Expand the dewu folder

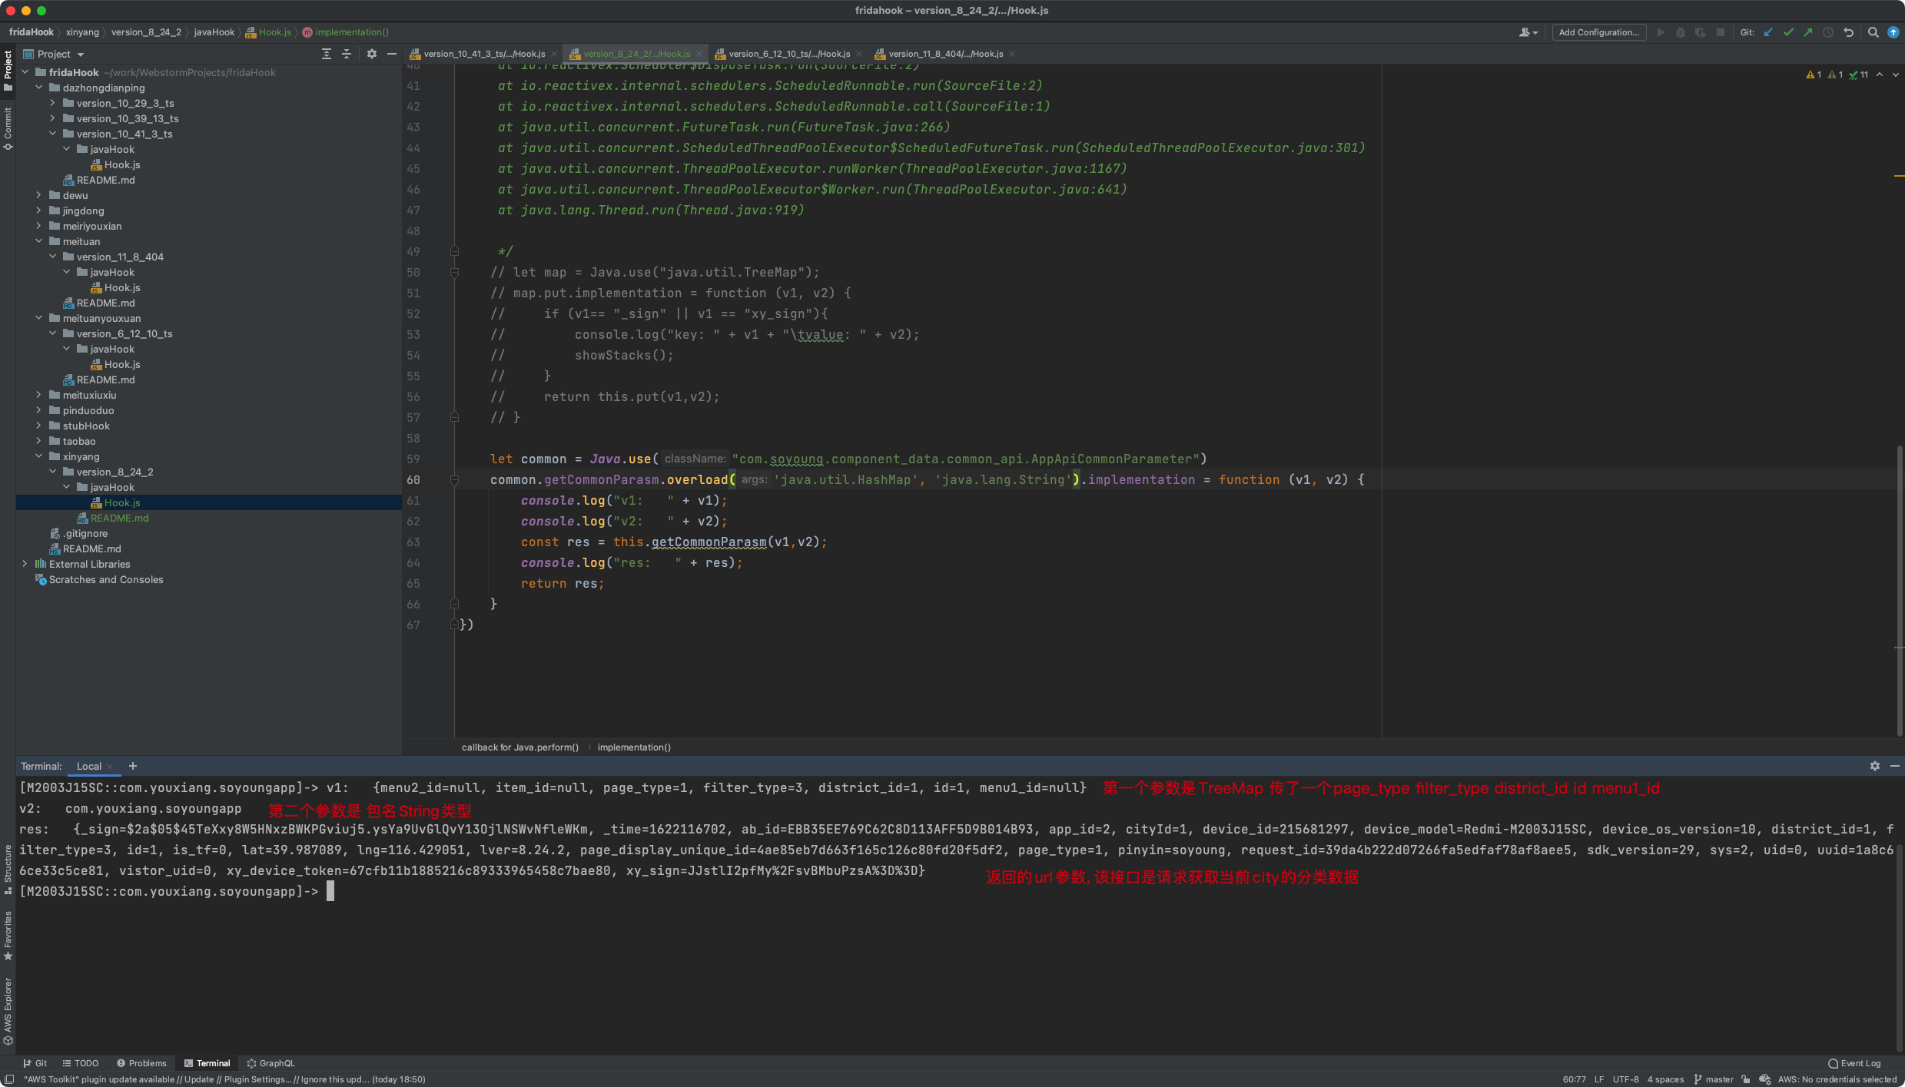point(39,195)
